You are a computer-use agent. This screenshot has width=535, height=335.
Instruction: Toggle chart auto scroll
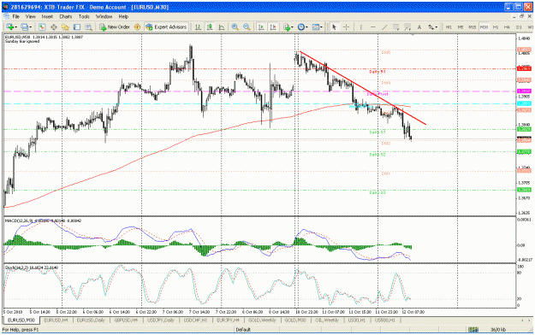click(x=261, y=27)
